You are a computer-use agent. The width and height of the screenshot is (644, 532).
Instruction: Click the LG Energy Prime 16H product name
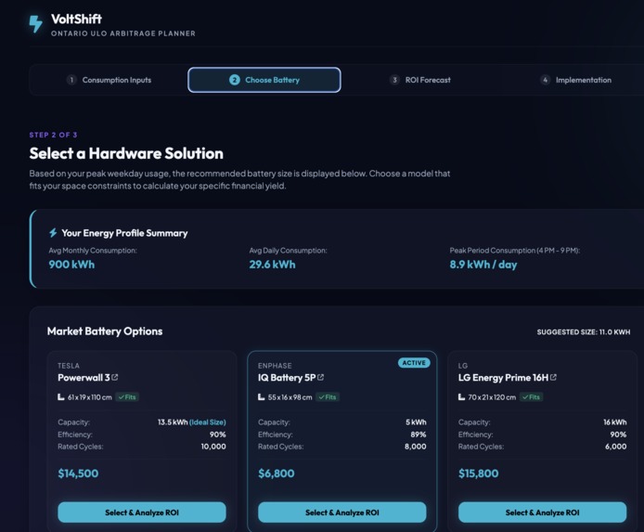pos(503,378)
